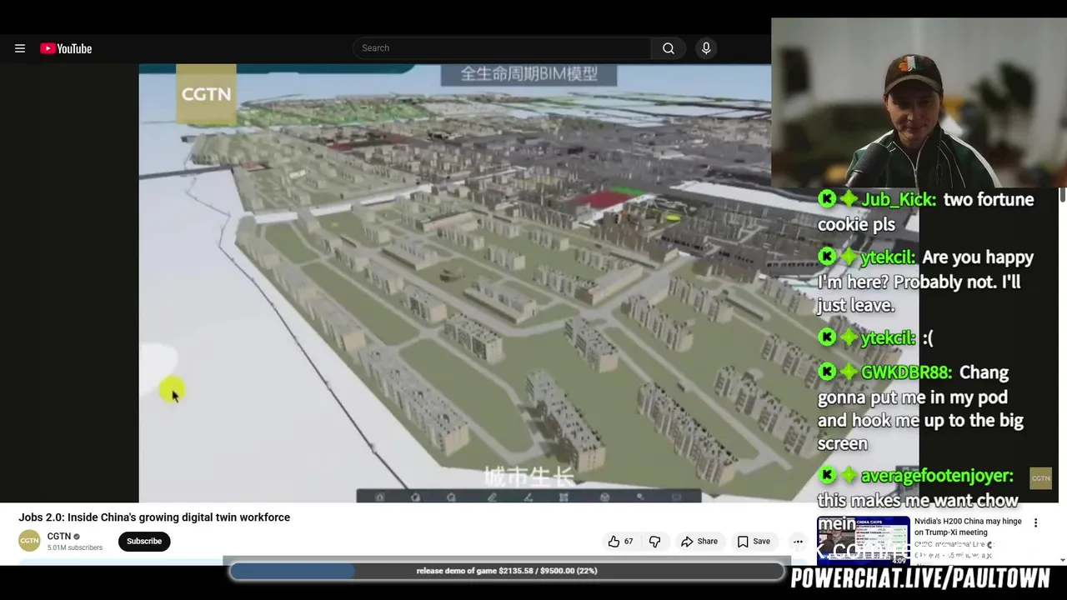The height and width of the screenshot is (600, 1067).
Task: Open Nvidia's H200 China recommended video thumbnail
Action: (x=864, y=540)
